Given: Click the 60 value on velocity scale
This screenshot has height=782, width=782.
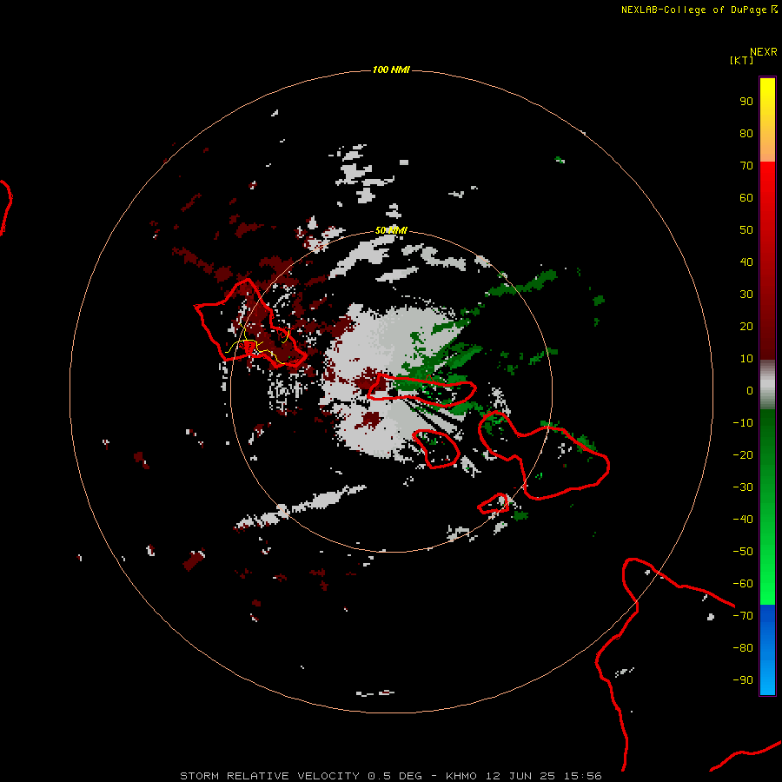Looking at the screenshot, I should (x=746, y=197).
